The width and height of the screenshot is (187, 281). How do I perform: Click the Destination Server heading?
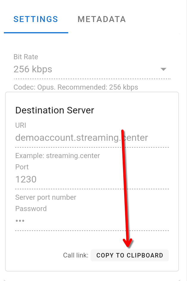pos(54,110)
